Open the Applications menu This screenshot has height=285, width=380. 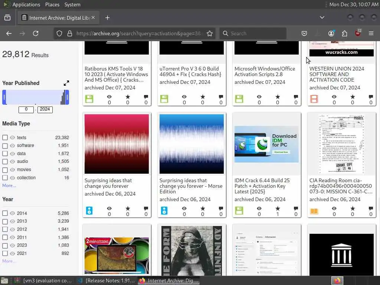pyautogui.click(x=26, y=4)
